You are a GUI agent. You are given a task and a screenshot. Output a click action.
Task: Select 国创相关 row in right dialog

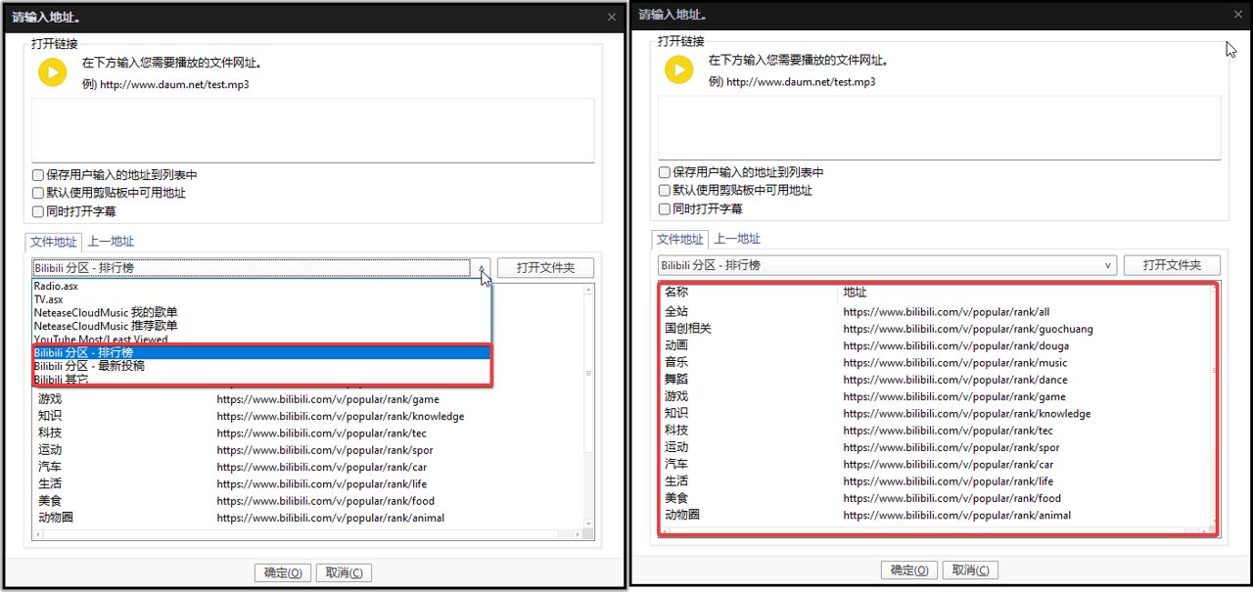[936, 329]
